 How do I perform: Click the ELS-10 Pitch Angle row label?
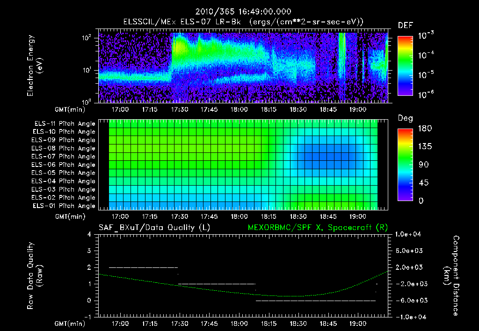64,132
